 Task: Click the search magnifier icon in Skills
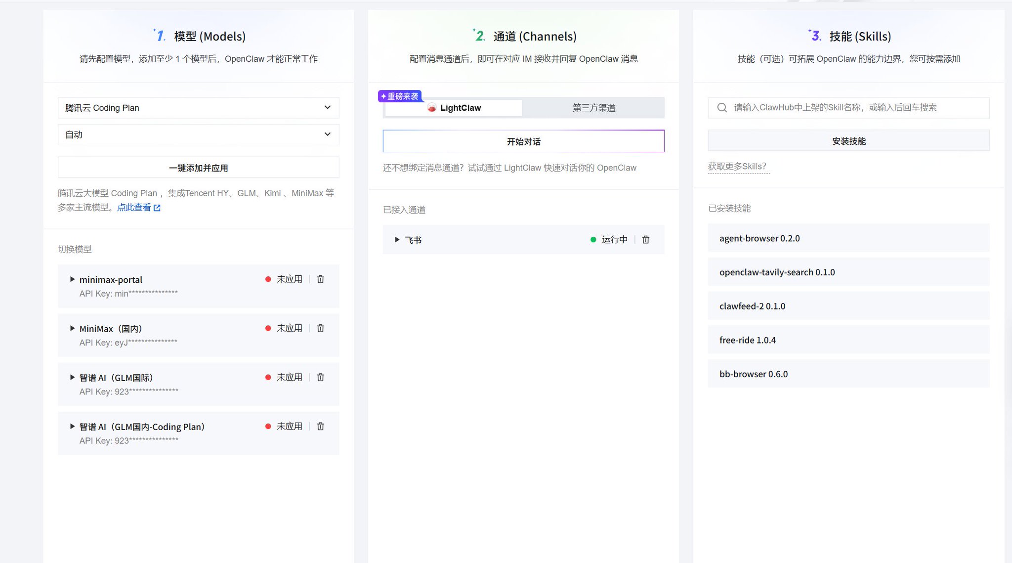722,108
